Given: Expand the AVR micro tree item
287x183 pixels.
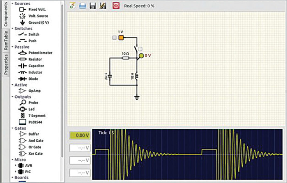Looking at the screenshot, I should pyautogui.click(x=16, y=166).
